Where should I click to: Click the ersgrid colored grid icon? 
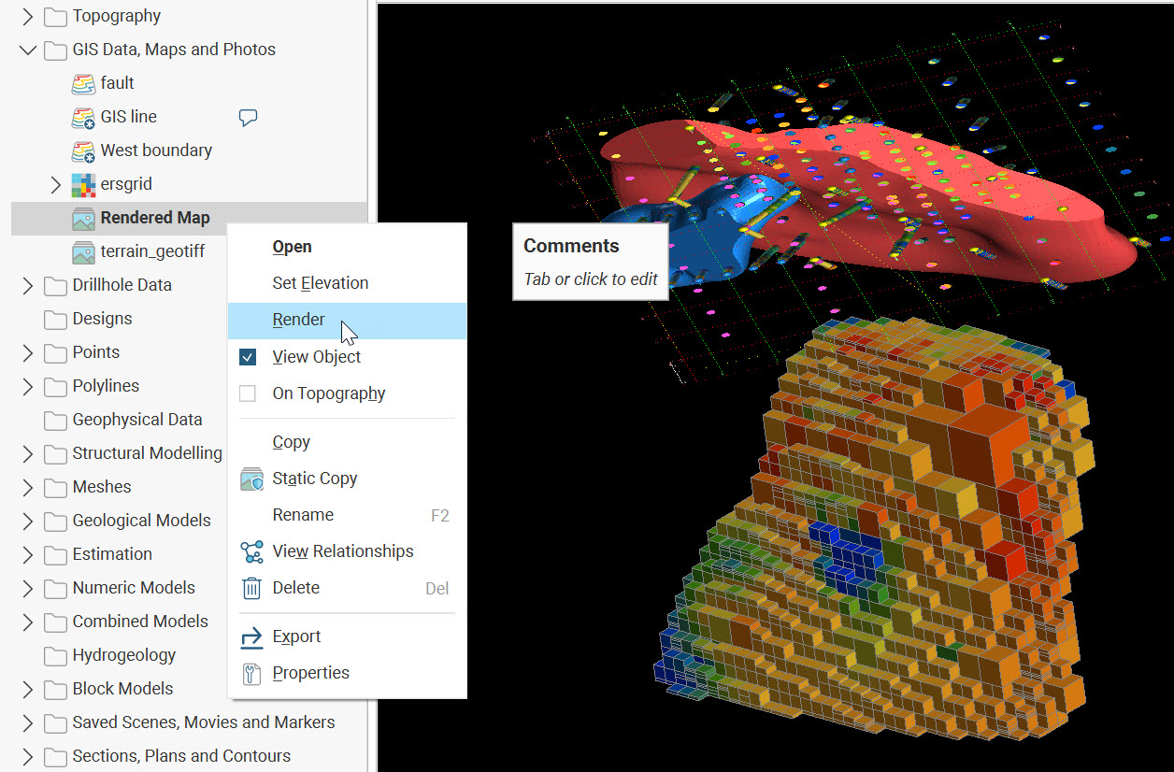coord(83,184)
